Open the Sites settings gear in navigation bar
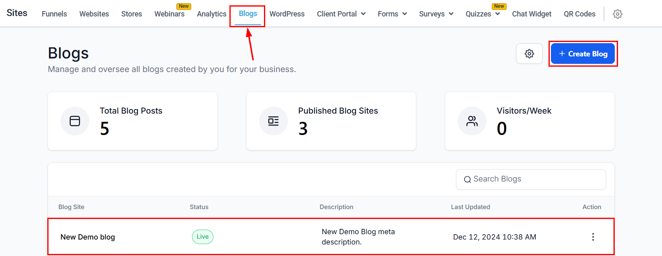Screen dimensions: 662x256 tap(617, 14)
